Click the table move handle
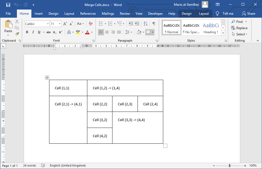Image resolution: width=262 pixels, height=169 pixels. pyautogui.click(x=47, y=78)
